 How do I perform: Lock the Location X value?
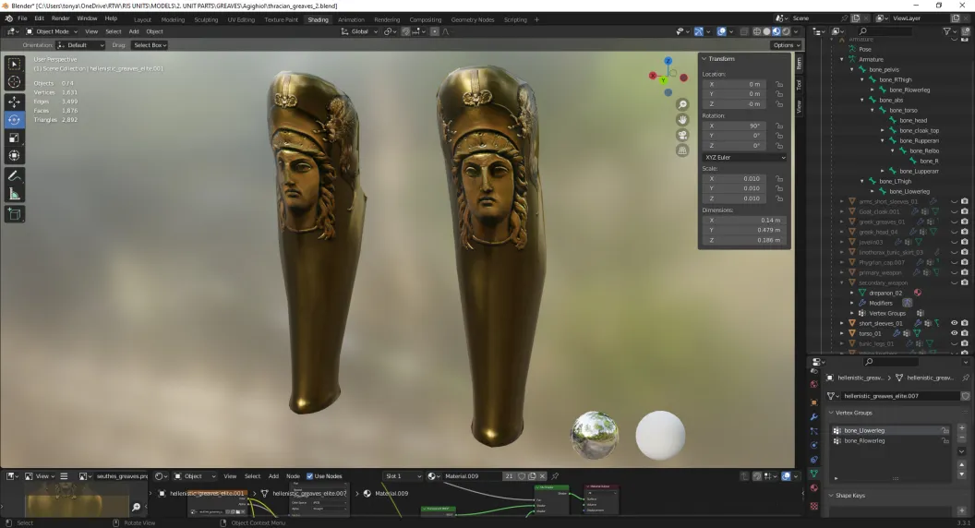coord(779,84)
